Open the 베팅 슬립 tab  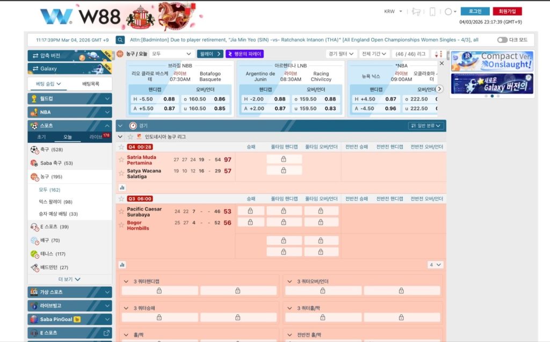coord(48,84)
